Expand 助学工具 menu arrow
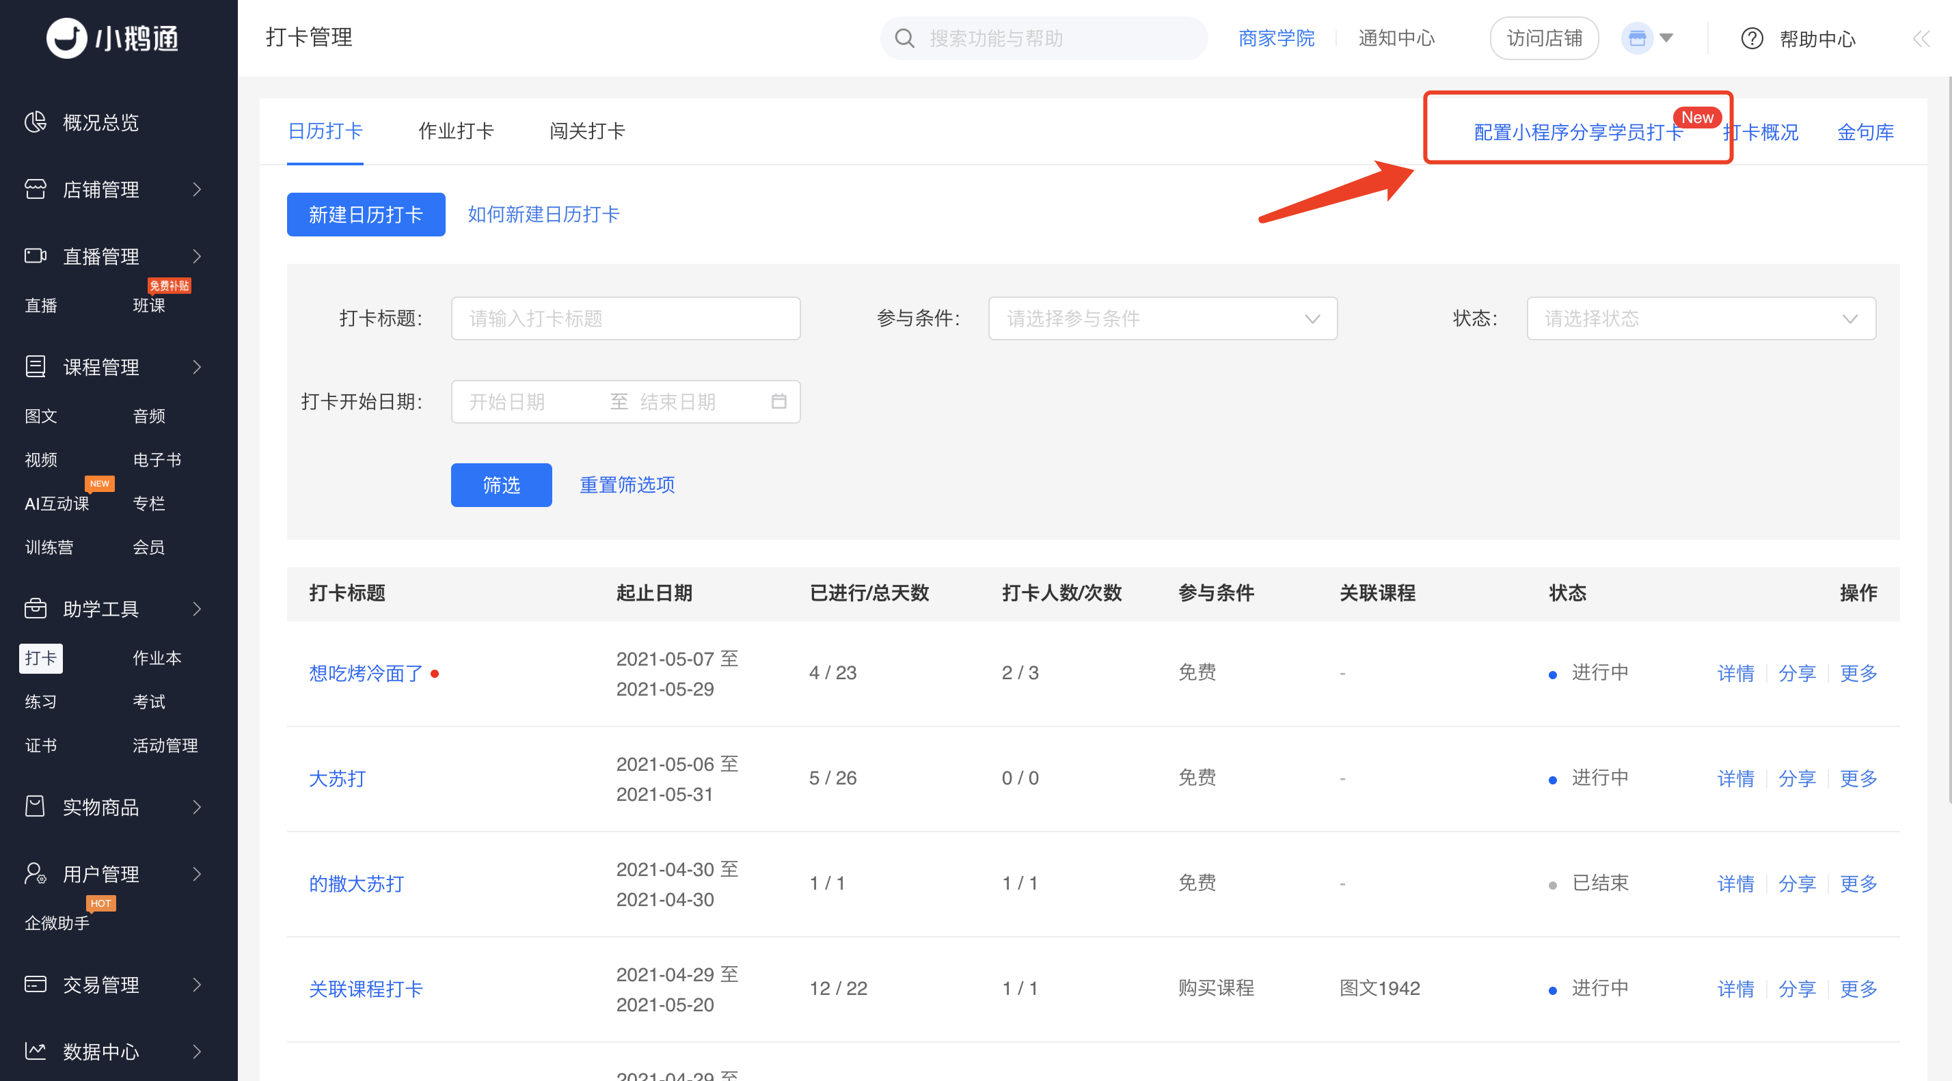Screen dimensions: 1952x1081 click(x=197, y=608)
